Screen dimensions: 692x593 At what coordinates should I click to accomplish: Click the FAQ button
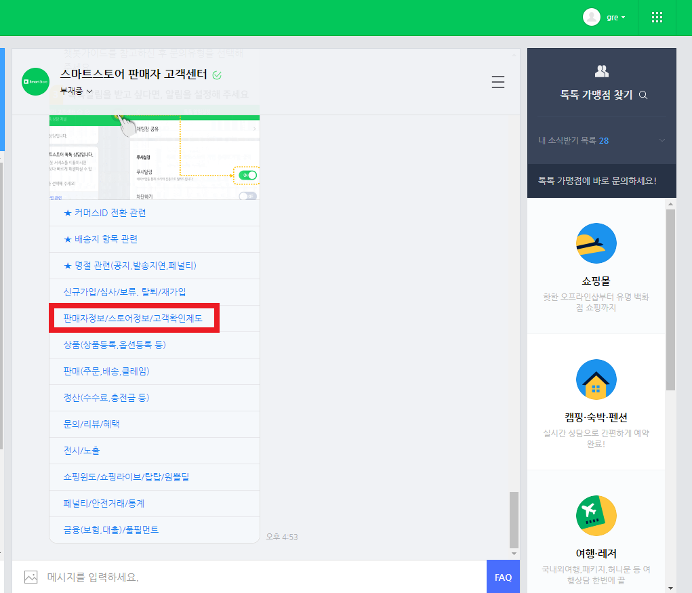(503, 576)
